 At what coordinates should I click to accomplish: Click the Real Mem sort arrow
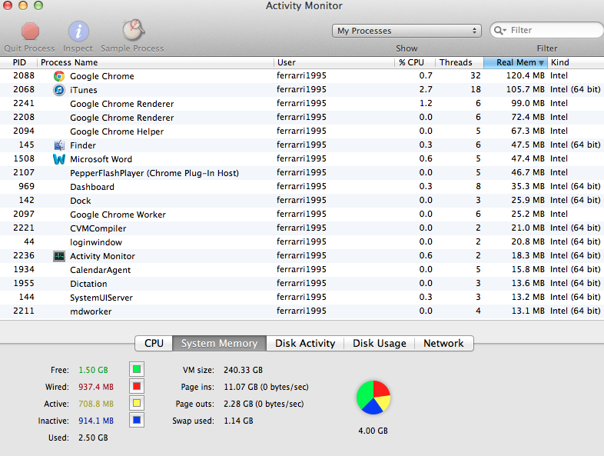(x=541, y=63)
